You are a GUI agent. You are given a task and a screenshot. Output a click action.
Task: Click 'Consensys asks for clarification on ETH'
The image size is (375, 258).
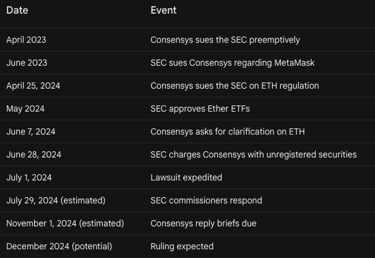(x=228, y=131)
